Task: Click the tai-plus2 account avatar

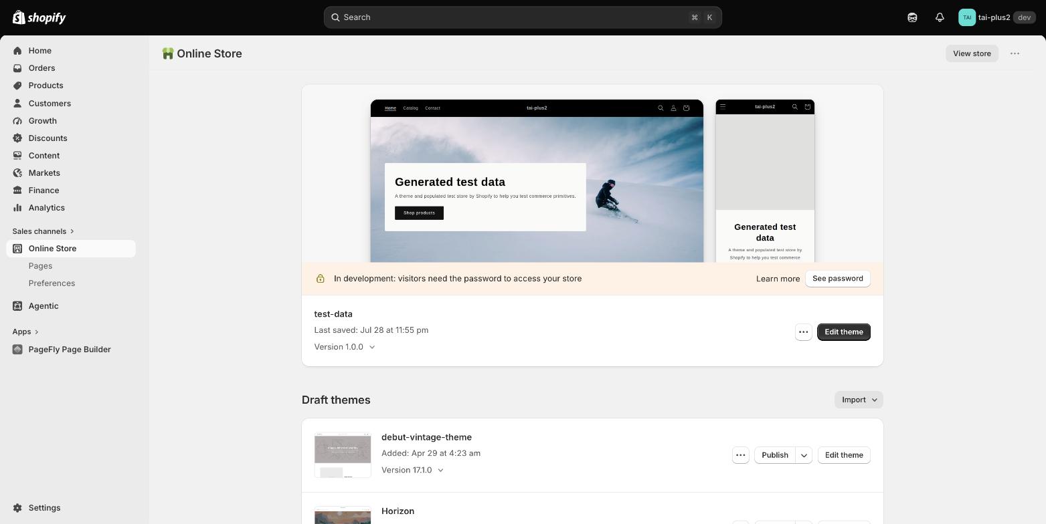Action: coord(967,17)
